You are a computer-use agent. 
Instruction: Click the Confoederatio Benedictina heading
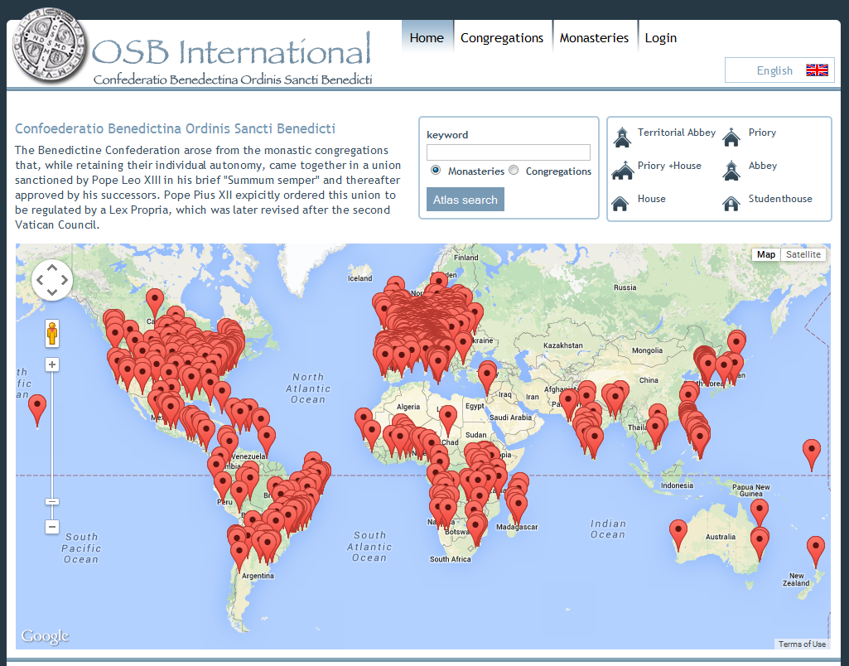pos(175,129)
